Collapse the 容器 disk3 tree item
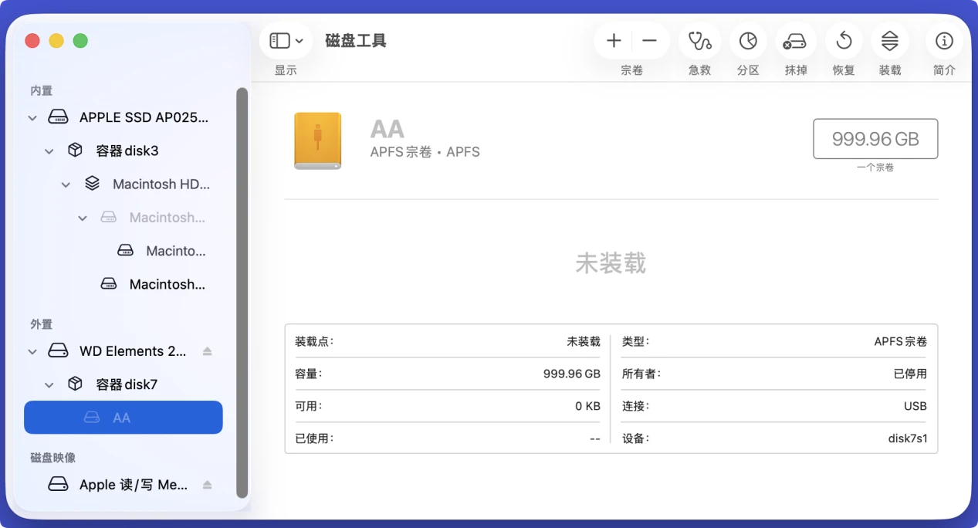The width and height of the screenshot is (978, 528). [49, 151]
